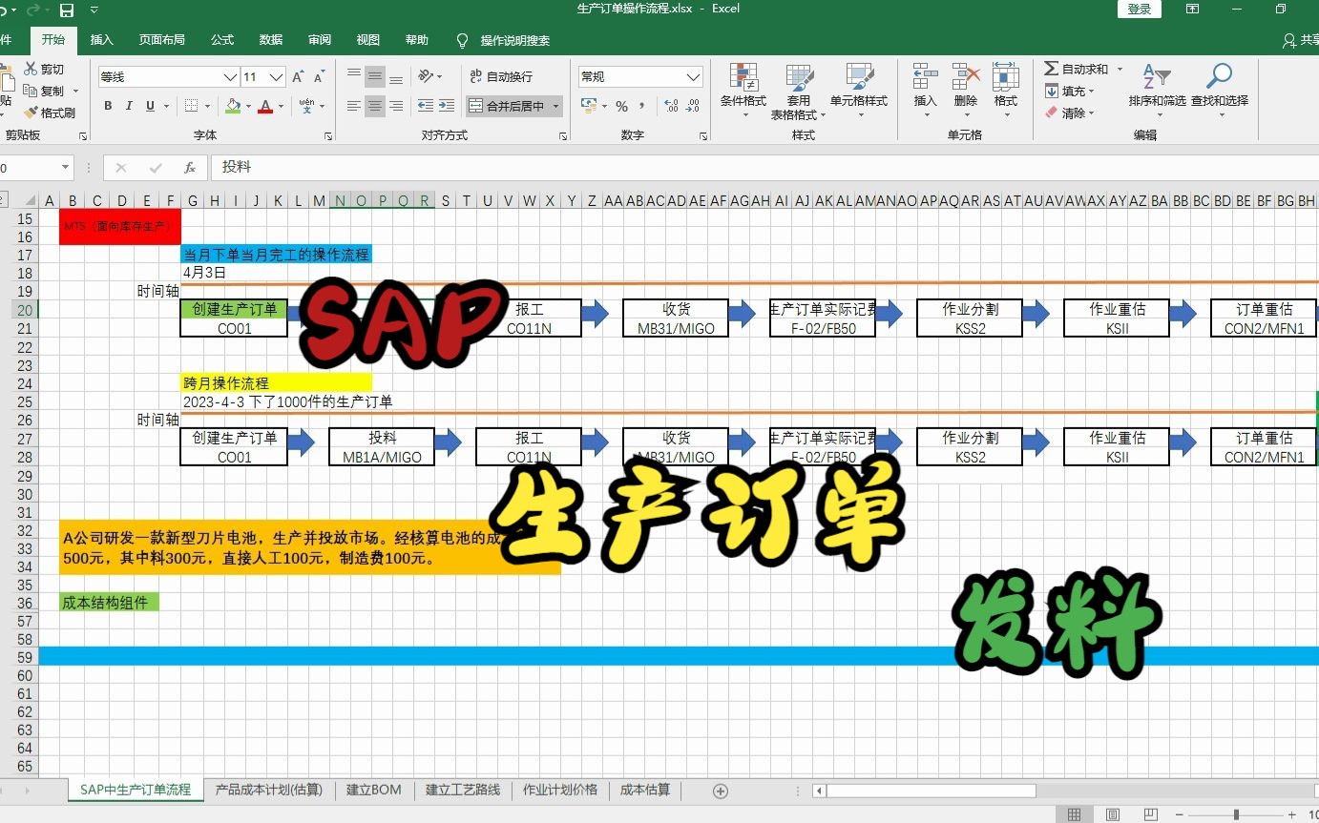The image size is (1319, 823).
Task: Click the cell borders icon
Action: click(x=191, y=106)
